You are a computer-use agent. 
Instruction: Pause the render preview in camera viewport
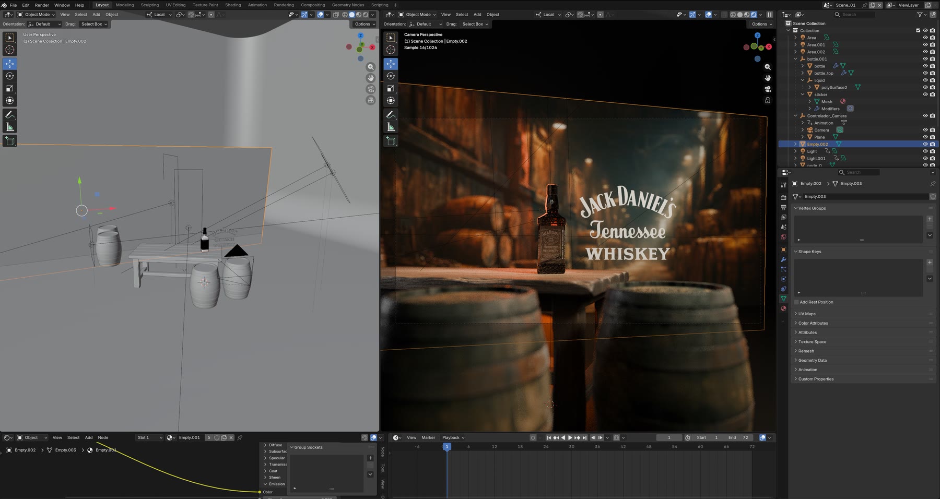pos(769,15)
